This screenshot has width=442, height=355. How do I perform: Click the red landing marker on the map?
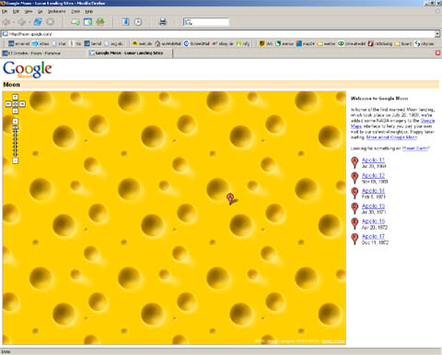230,198
